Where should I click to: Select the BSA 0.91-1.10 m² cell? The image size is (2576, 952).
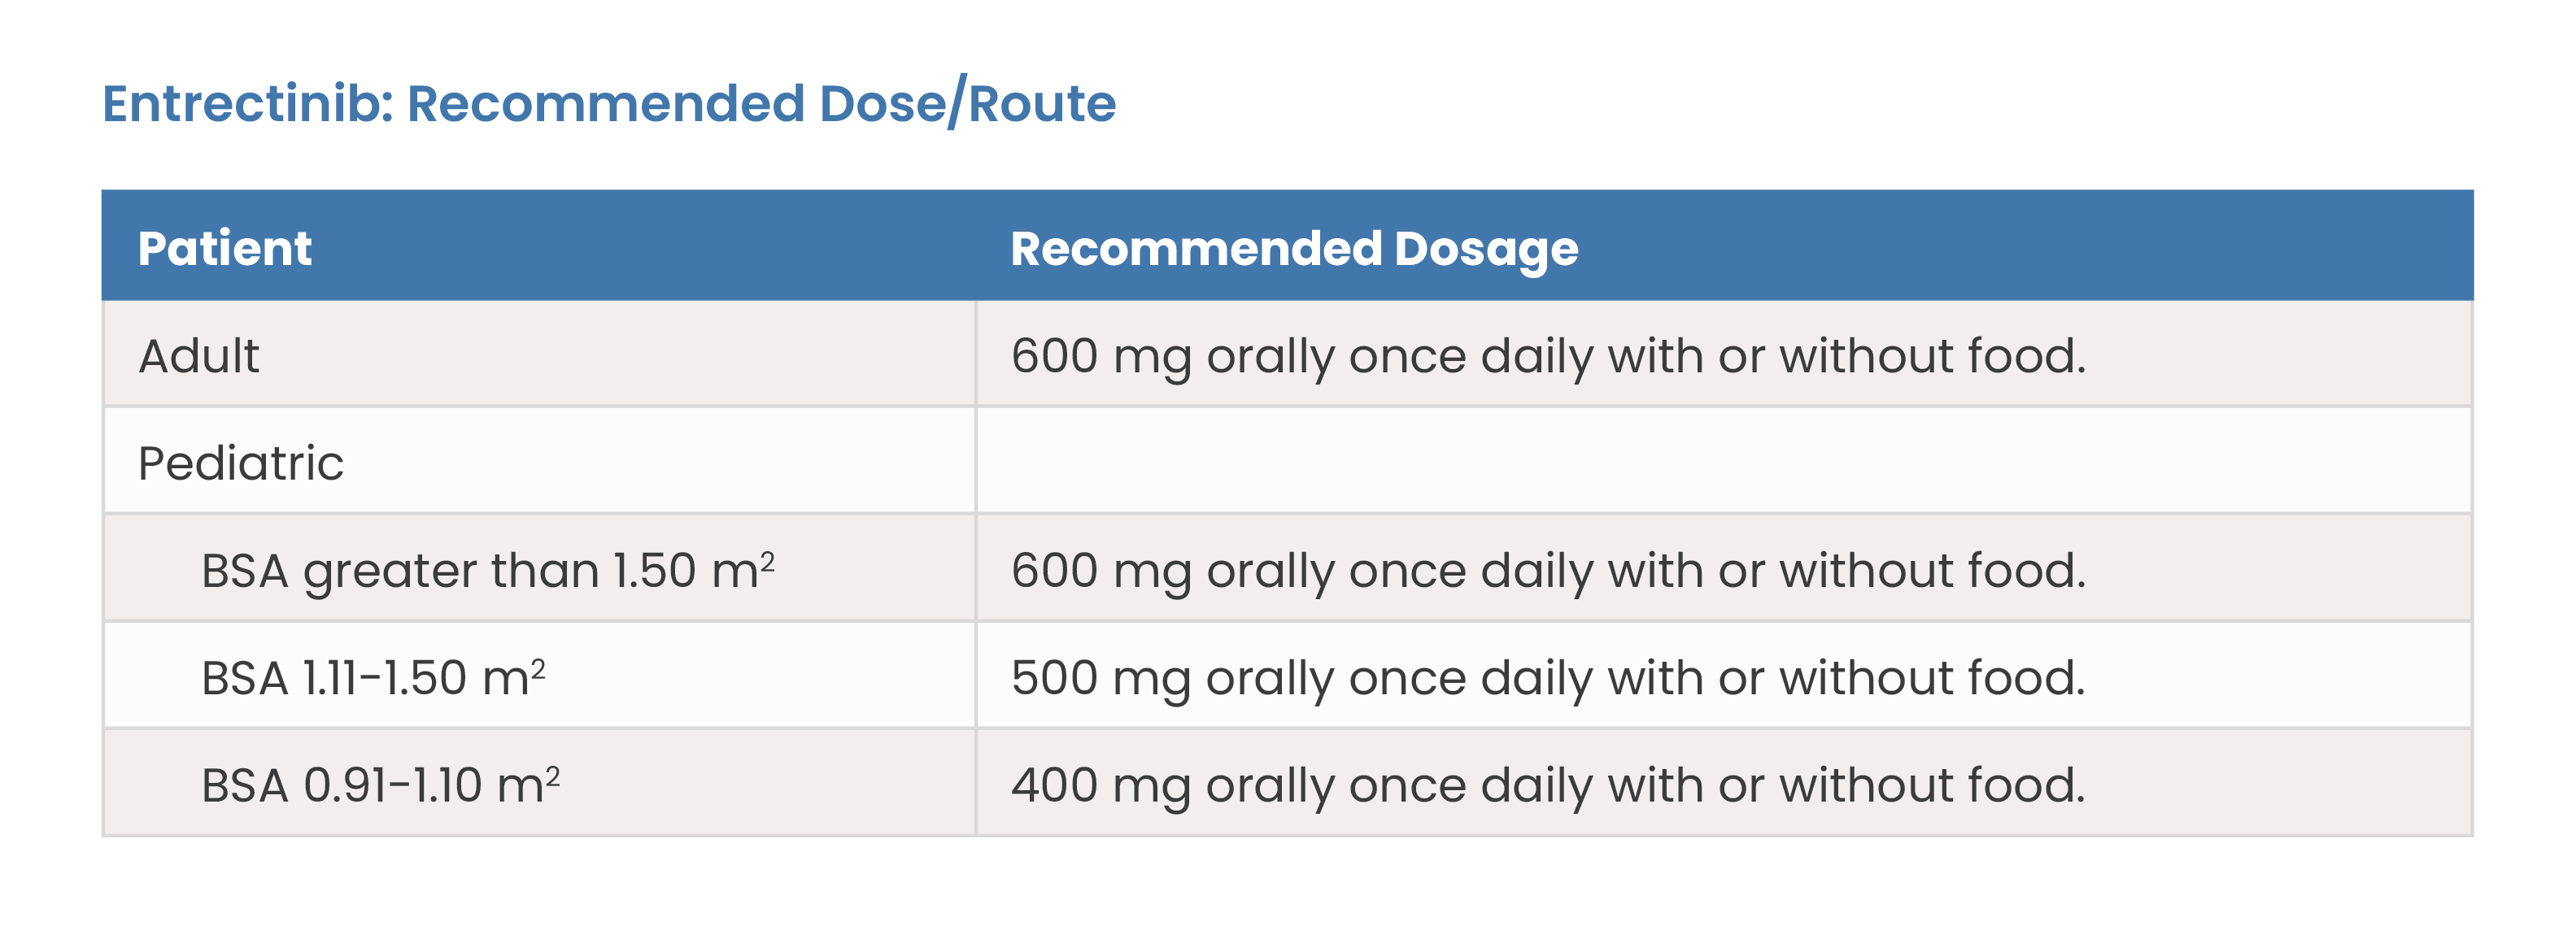(538, 782)
